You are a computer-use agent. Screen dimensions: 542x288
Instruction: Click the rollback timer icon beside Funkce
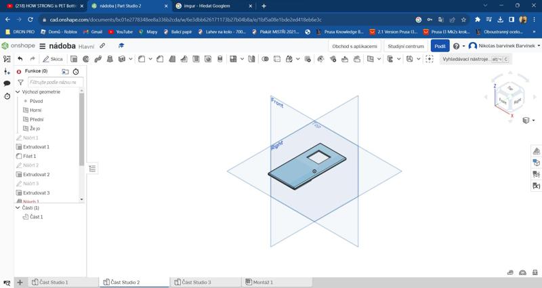pyautogui.click(x=76, y=72)
